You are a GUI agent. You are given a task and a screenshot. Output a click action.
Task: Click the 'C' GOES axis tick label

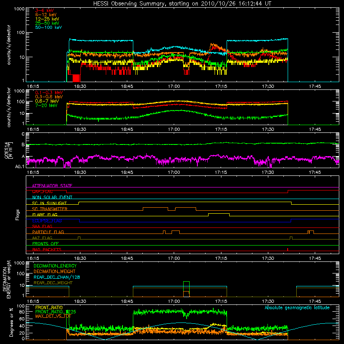[23, 134]
